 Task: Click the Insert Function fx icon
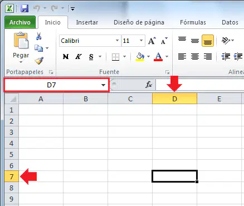[149, 85]
